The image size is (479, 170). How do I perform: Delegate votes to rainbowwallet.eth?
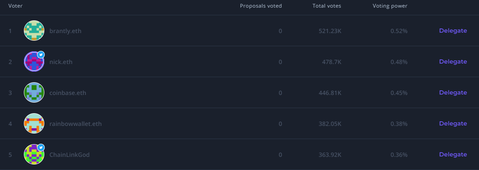coord(453,124)
